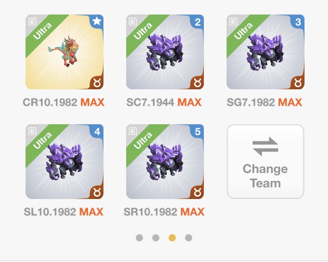Click the SL10.1982 MAX label
Image resolution: width=328 pixels, height=262 pixels.
(64, 212)
